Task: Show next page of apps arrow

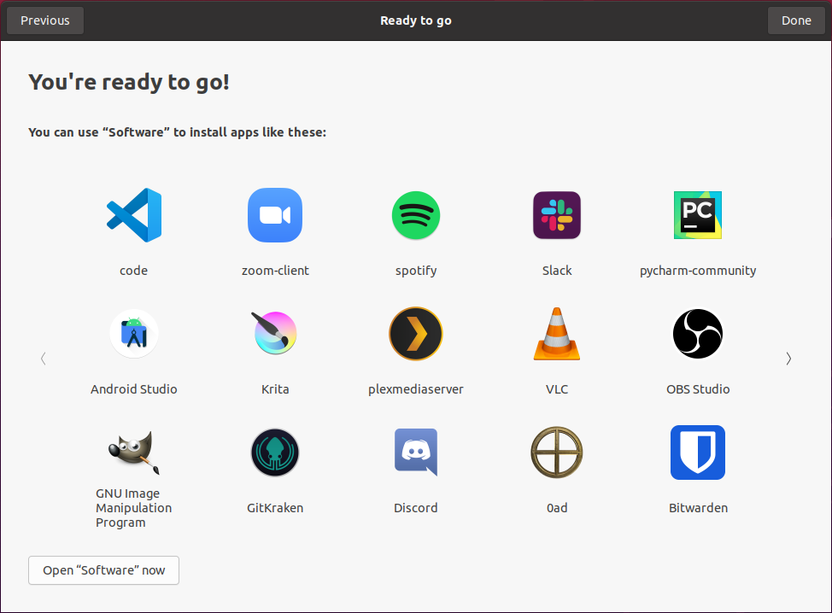Action: point(788,359)
